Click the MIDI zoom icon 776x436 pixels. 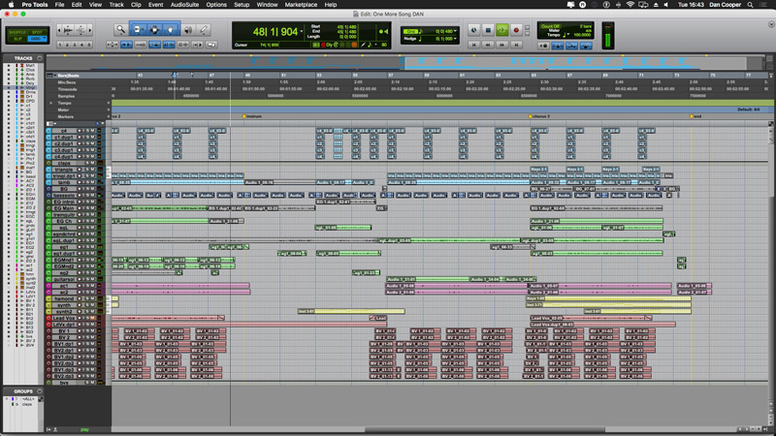(x=81, y=30)
